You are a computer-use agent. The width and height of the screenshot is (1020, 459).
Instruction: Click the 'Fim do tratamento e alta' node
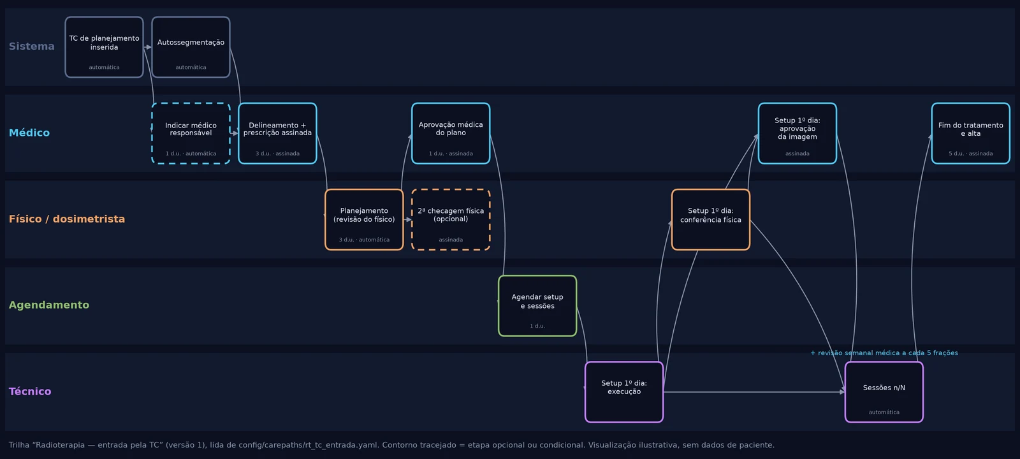(x=971, y=133)
